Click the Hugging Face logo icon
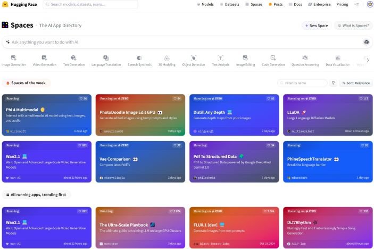Viewport: 374px width, 249px height. point(5,4)
